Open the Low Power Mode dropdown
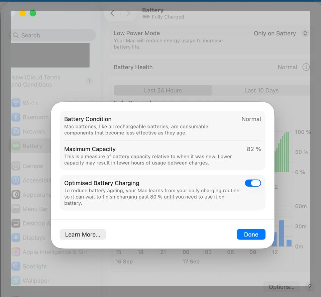The image size is (321, 297). click(x=305, y=33)
